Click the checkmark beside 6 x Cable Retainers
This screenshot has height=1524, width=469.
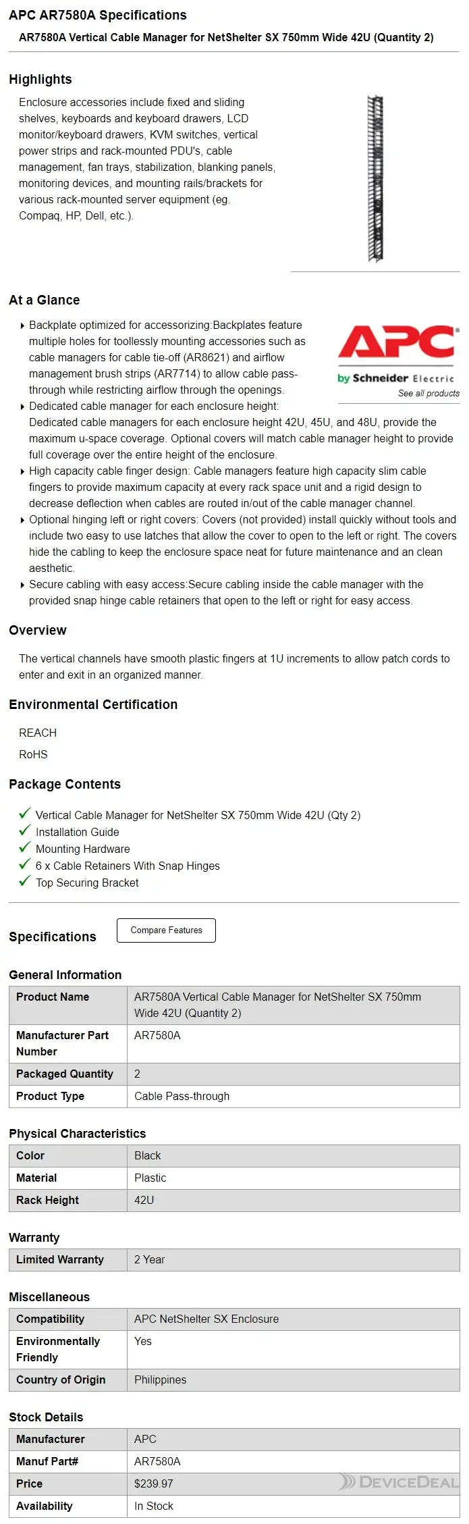click(25, 865)
